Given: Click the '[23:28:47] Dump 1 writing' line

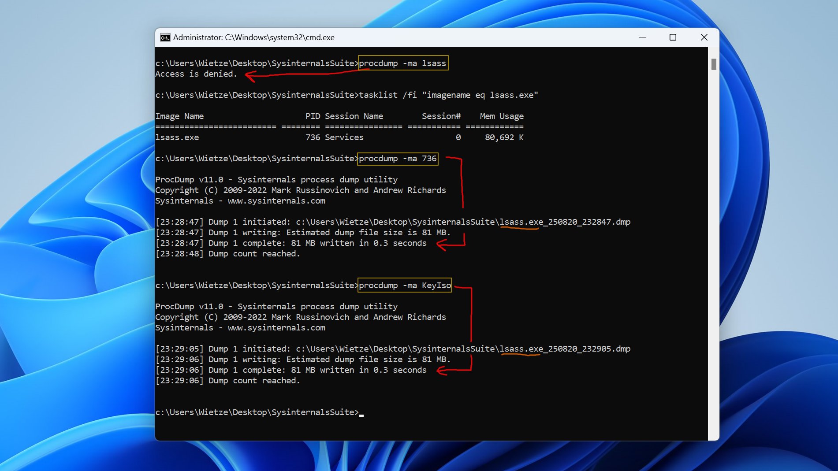Looking at the screenshot, I should click(x=303, y=232).
